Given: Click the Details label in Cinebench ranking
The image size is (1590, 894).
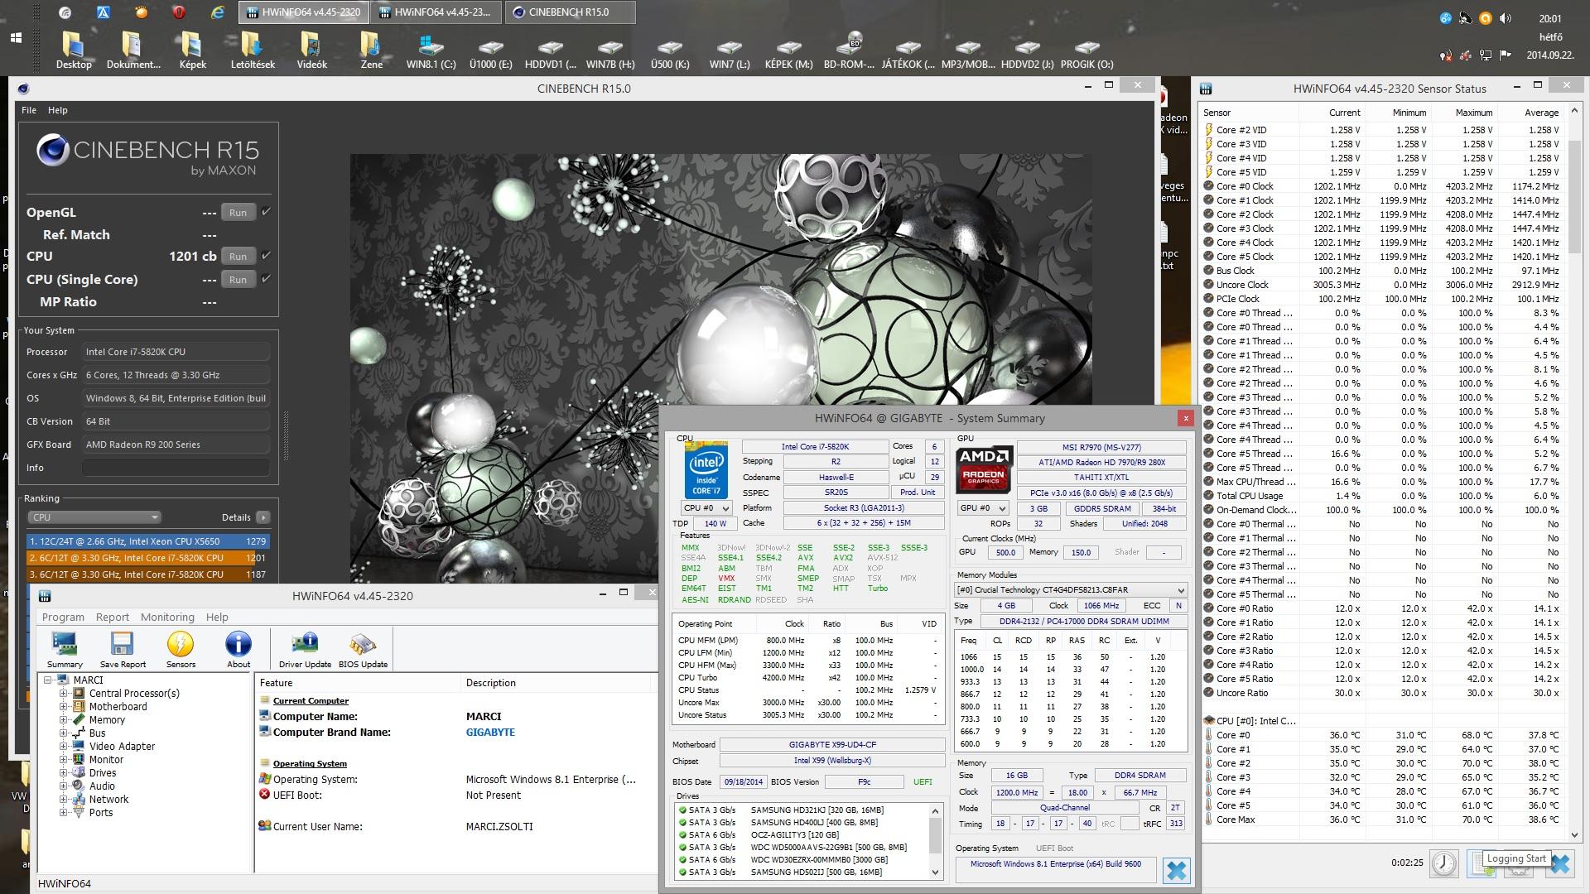Looking at the screenshot, I should [x=236, y=517].
